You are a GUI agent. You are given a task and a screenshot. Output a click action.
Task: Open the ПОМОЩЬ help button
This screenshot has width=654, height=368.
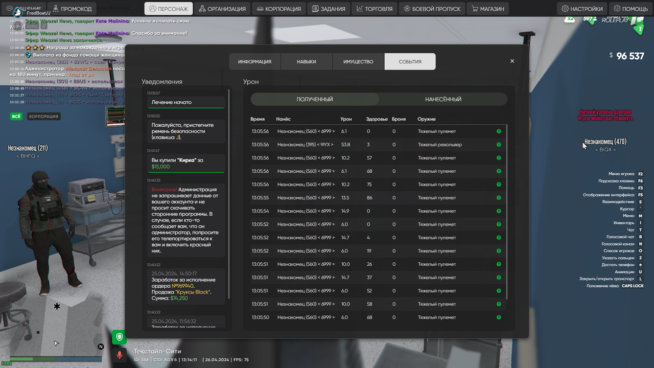point(631,9)
